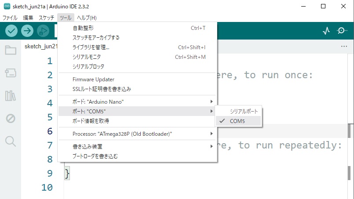Open the Sketchbook folder sidebar icon
Viewport: 354px width, 199px height.
[x=11, y=50]
